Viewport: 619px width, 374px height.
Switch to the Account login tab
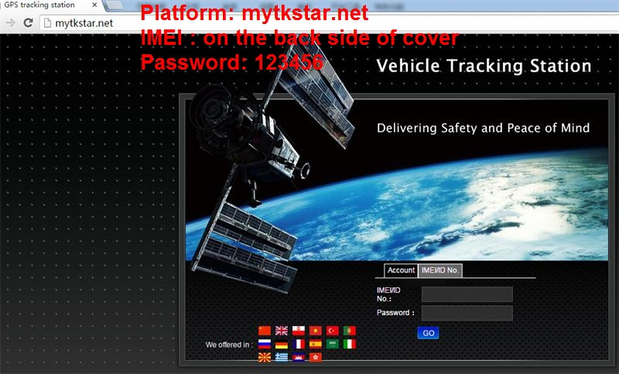[x=401, y=270]
